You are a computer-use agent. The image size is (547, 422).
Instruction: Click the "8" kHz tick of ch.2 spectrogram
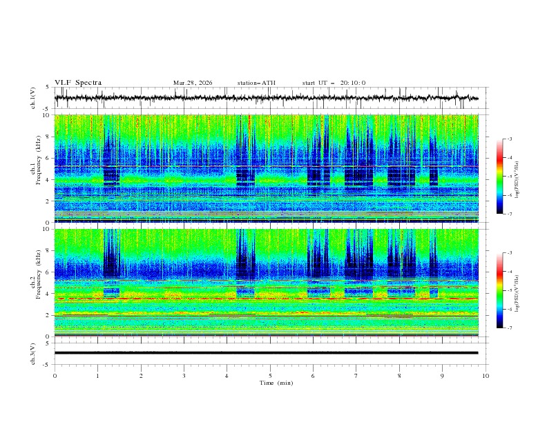coord(48,251)
